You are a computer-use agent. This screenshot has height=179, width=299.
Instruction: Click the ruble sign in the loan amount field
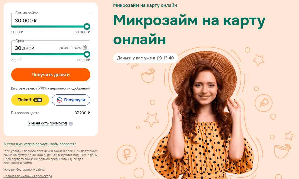point(35,21)
